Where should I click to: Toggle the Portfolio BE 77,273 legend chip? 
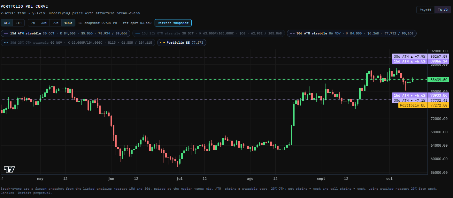point(182,42)
